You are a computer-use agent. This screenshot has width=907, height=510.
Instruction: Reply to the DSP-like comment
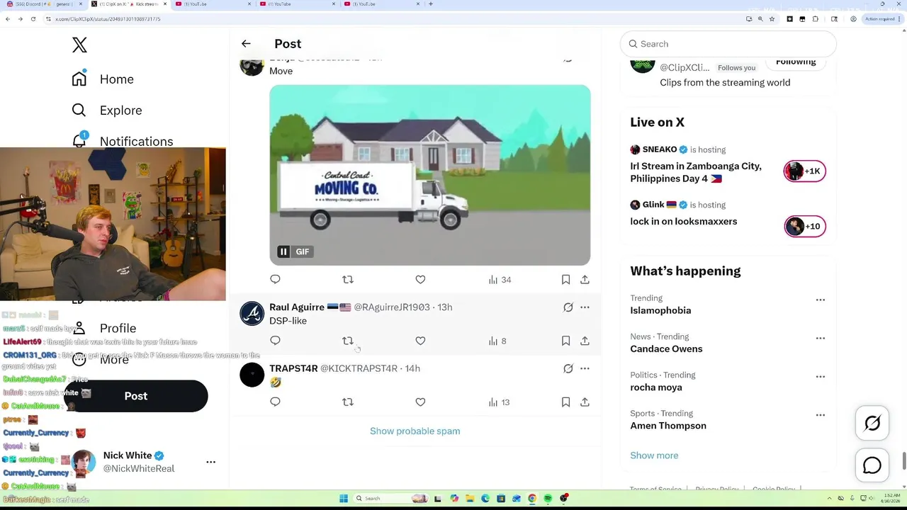pos(275,341)
